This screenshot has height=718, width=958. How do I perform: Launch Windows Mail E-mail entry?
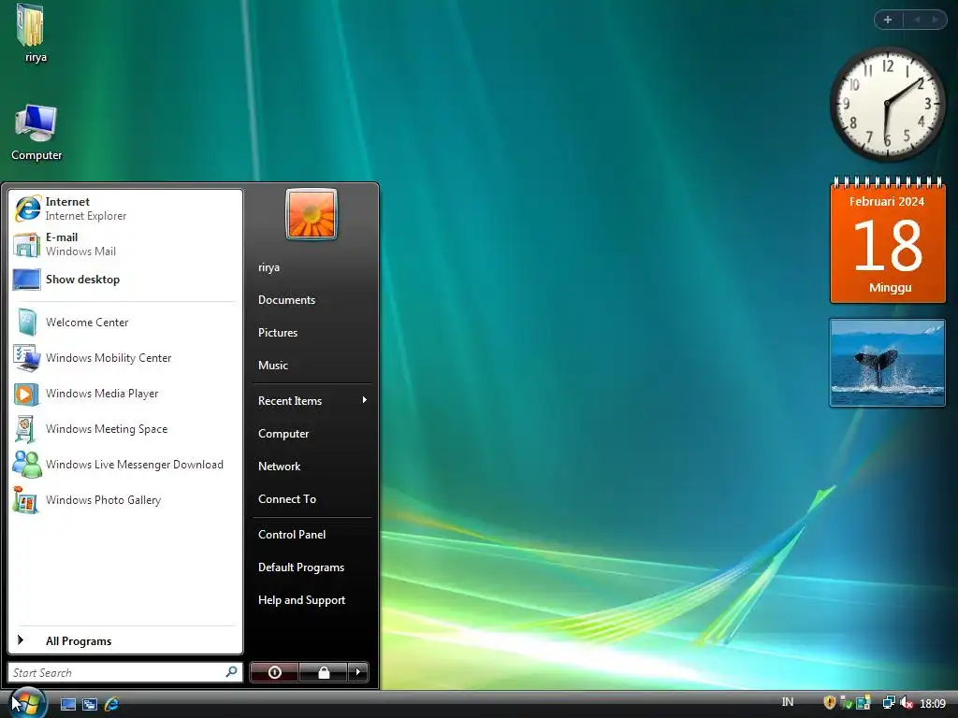click(x=125, y=244)
